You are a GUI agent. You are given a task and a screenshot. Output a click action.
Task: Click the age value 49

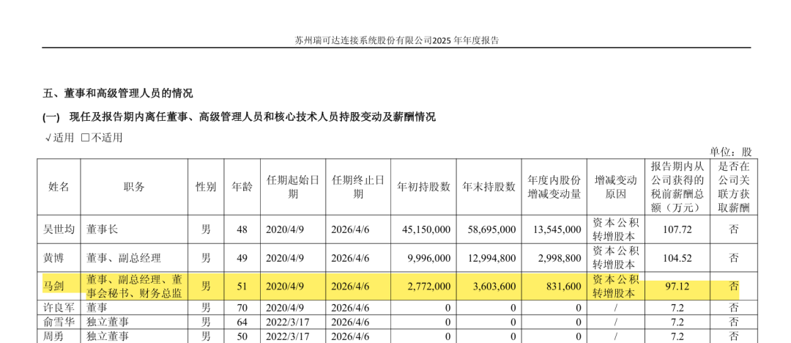[242, 258]
